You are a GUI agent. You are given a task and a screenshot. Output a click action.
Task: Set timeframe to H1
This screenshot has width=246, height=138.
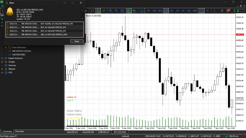pos(172,11)
